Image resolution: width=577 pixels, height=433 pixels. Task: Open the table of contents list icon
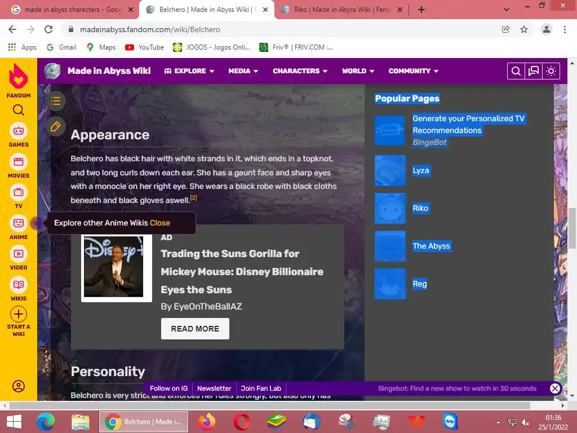click(x=56, y=101)
